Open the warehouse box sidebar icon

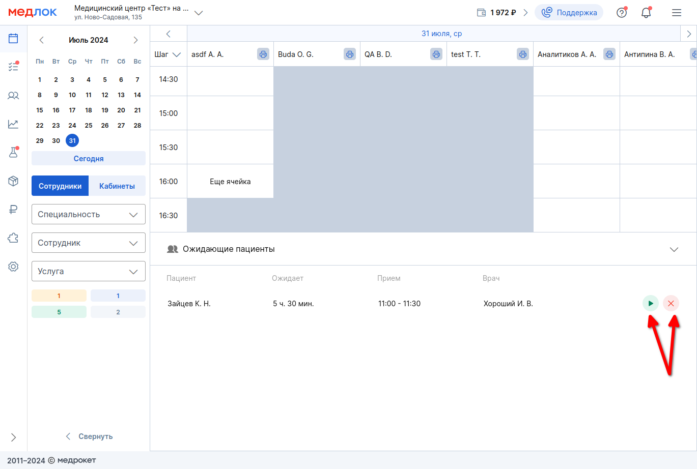[13, 181]
